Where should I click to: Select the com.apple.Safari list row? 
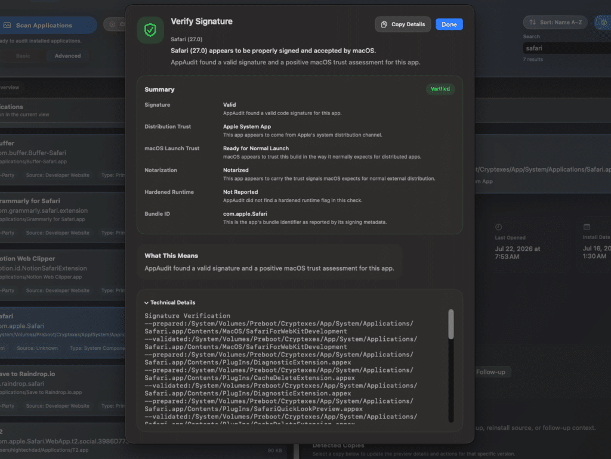click(x=62, y=333)
